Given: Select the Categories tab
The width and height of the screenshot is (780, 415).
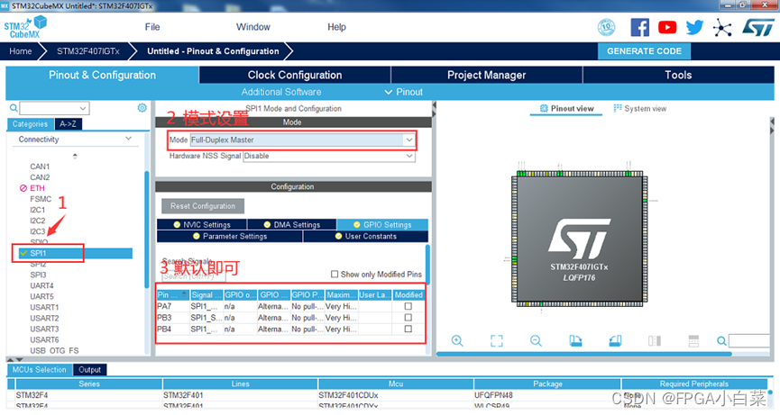Looking at the screenshot, I should coord(31,124).
